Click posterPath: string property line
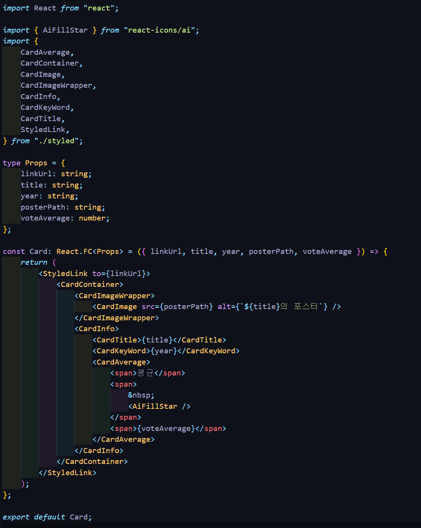Screen dimensions: 421x528 click(63, 207)
